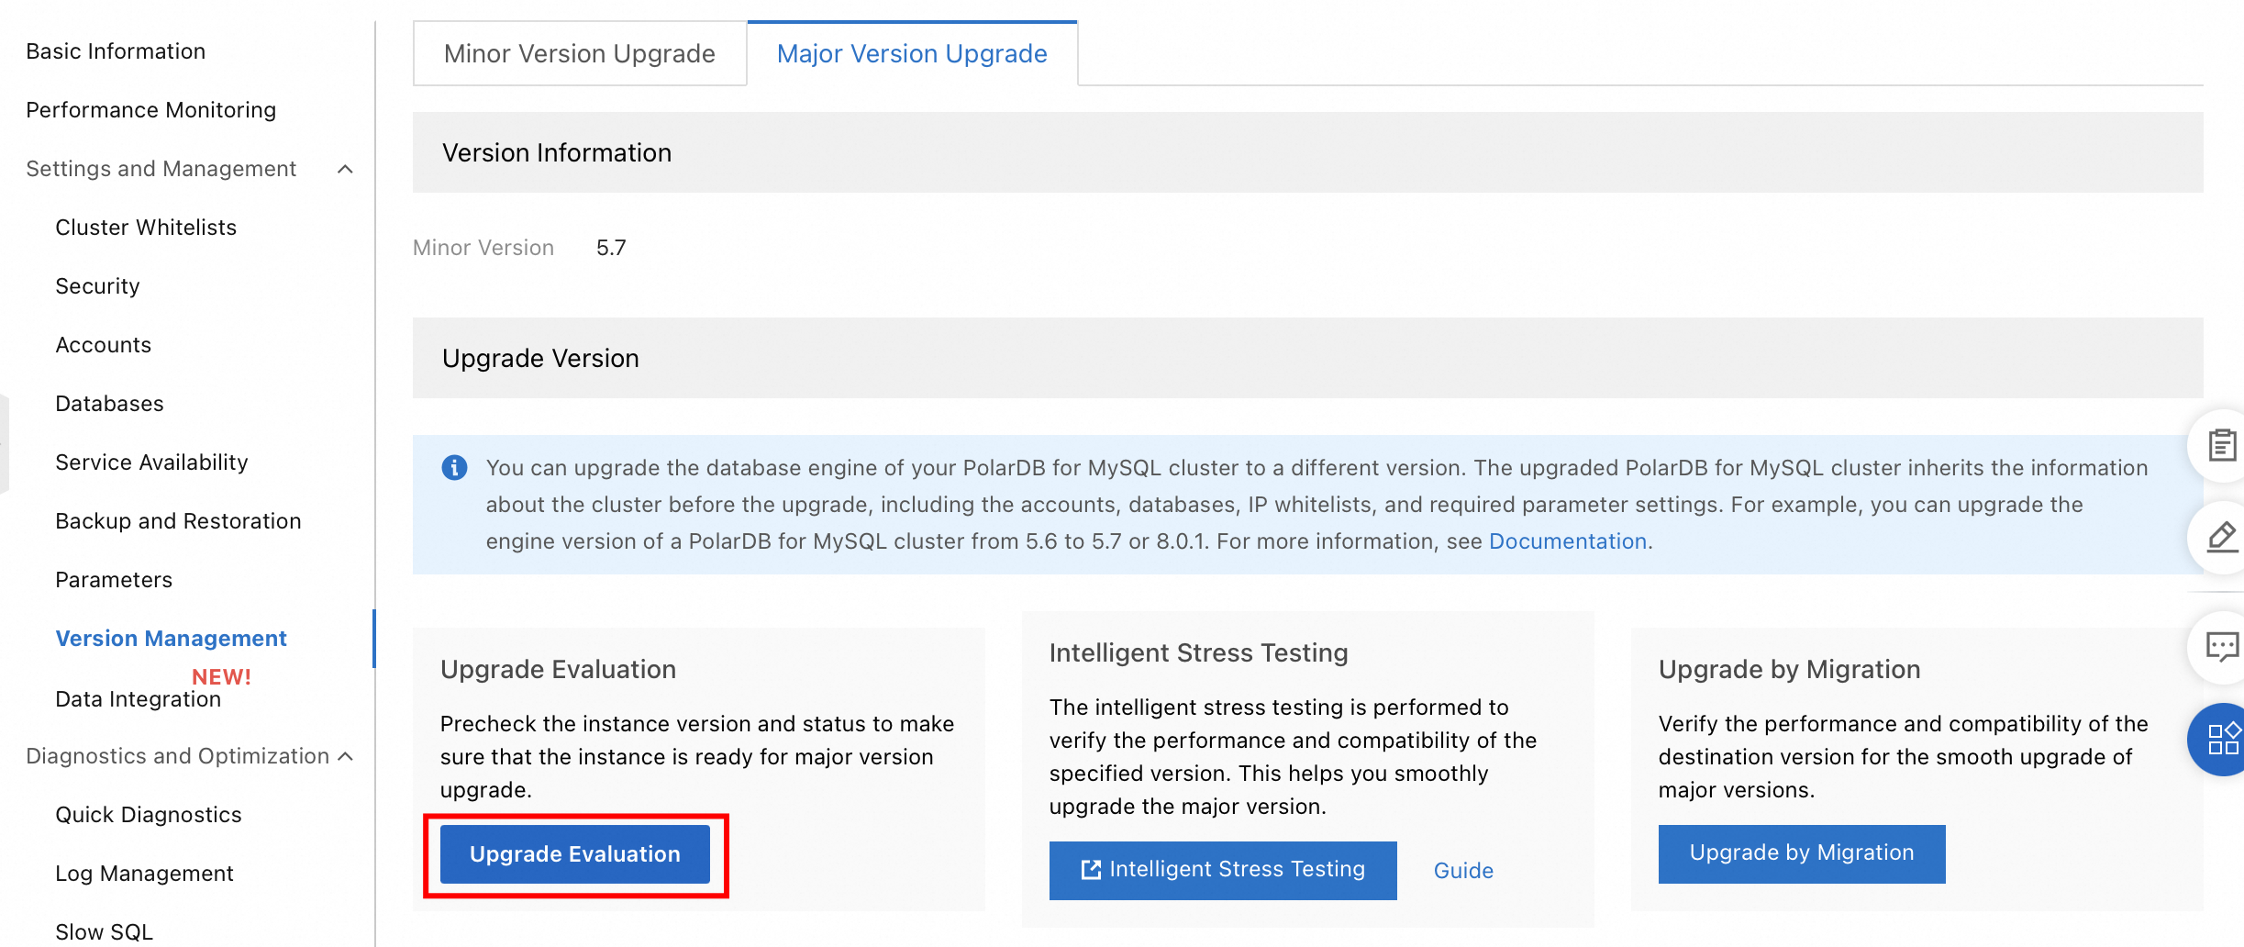
Task: Click the blue grid apps floating button
Action: pos(2221,739)
